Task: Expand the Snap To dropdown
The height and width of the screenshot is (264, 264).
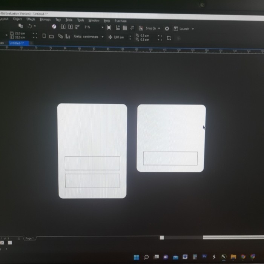Action: click(x=159, y=29)
